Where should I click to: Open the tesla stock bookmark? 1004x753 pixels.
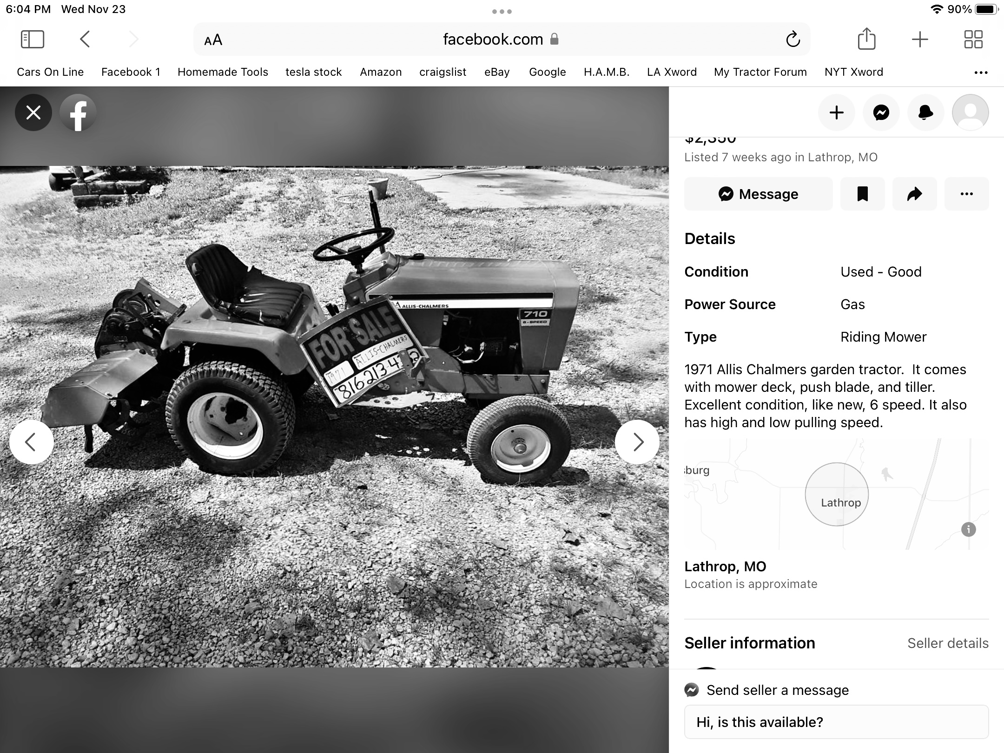(x=314, y=72)
